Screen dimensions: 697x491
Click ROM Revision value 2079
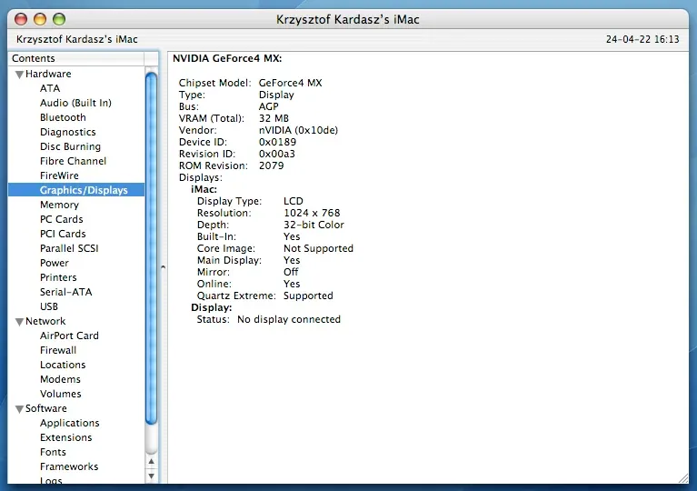[x=271, y=165]
